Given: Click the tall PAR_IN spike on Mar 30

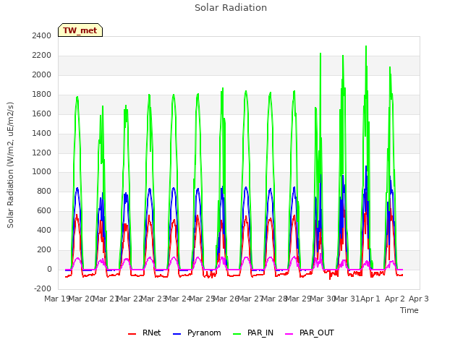Looking at the screenshot, I should (320, 54).
